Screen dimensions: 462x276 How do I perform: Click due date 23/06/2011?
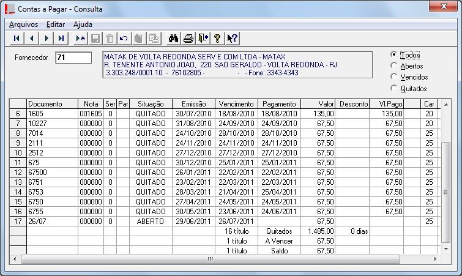(236, 212)
